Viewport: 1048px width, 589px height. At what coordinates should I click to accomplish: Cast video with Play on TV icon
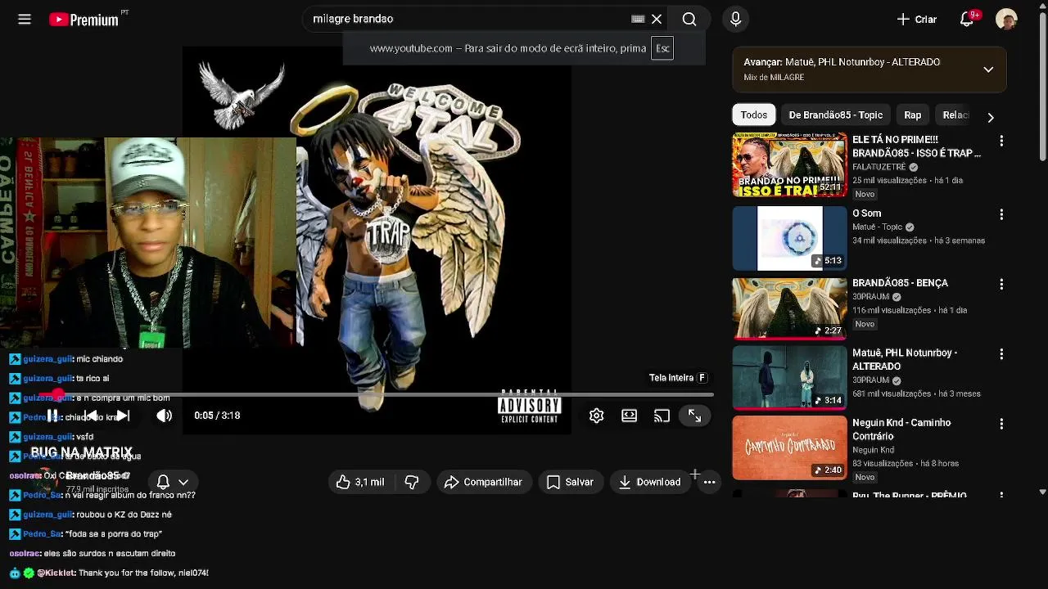click(x=662, y=416)
